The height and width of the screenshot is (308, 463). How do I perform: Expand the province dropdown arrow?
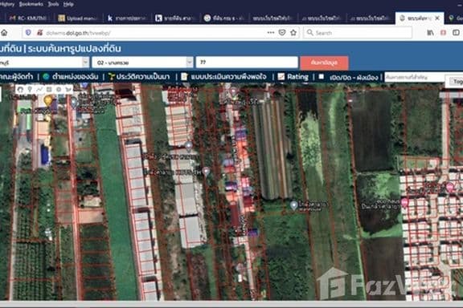coord(85,63)
